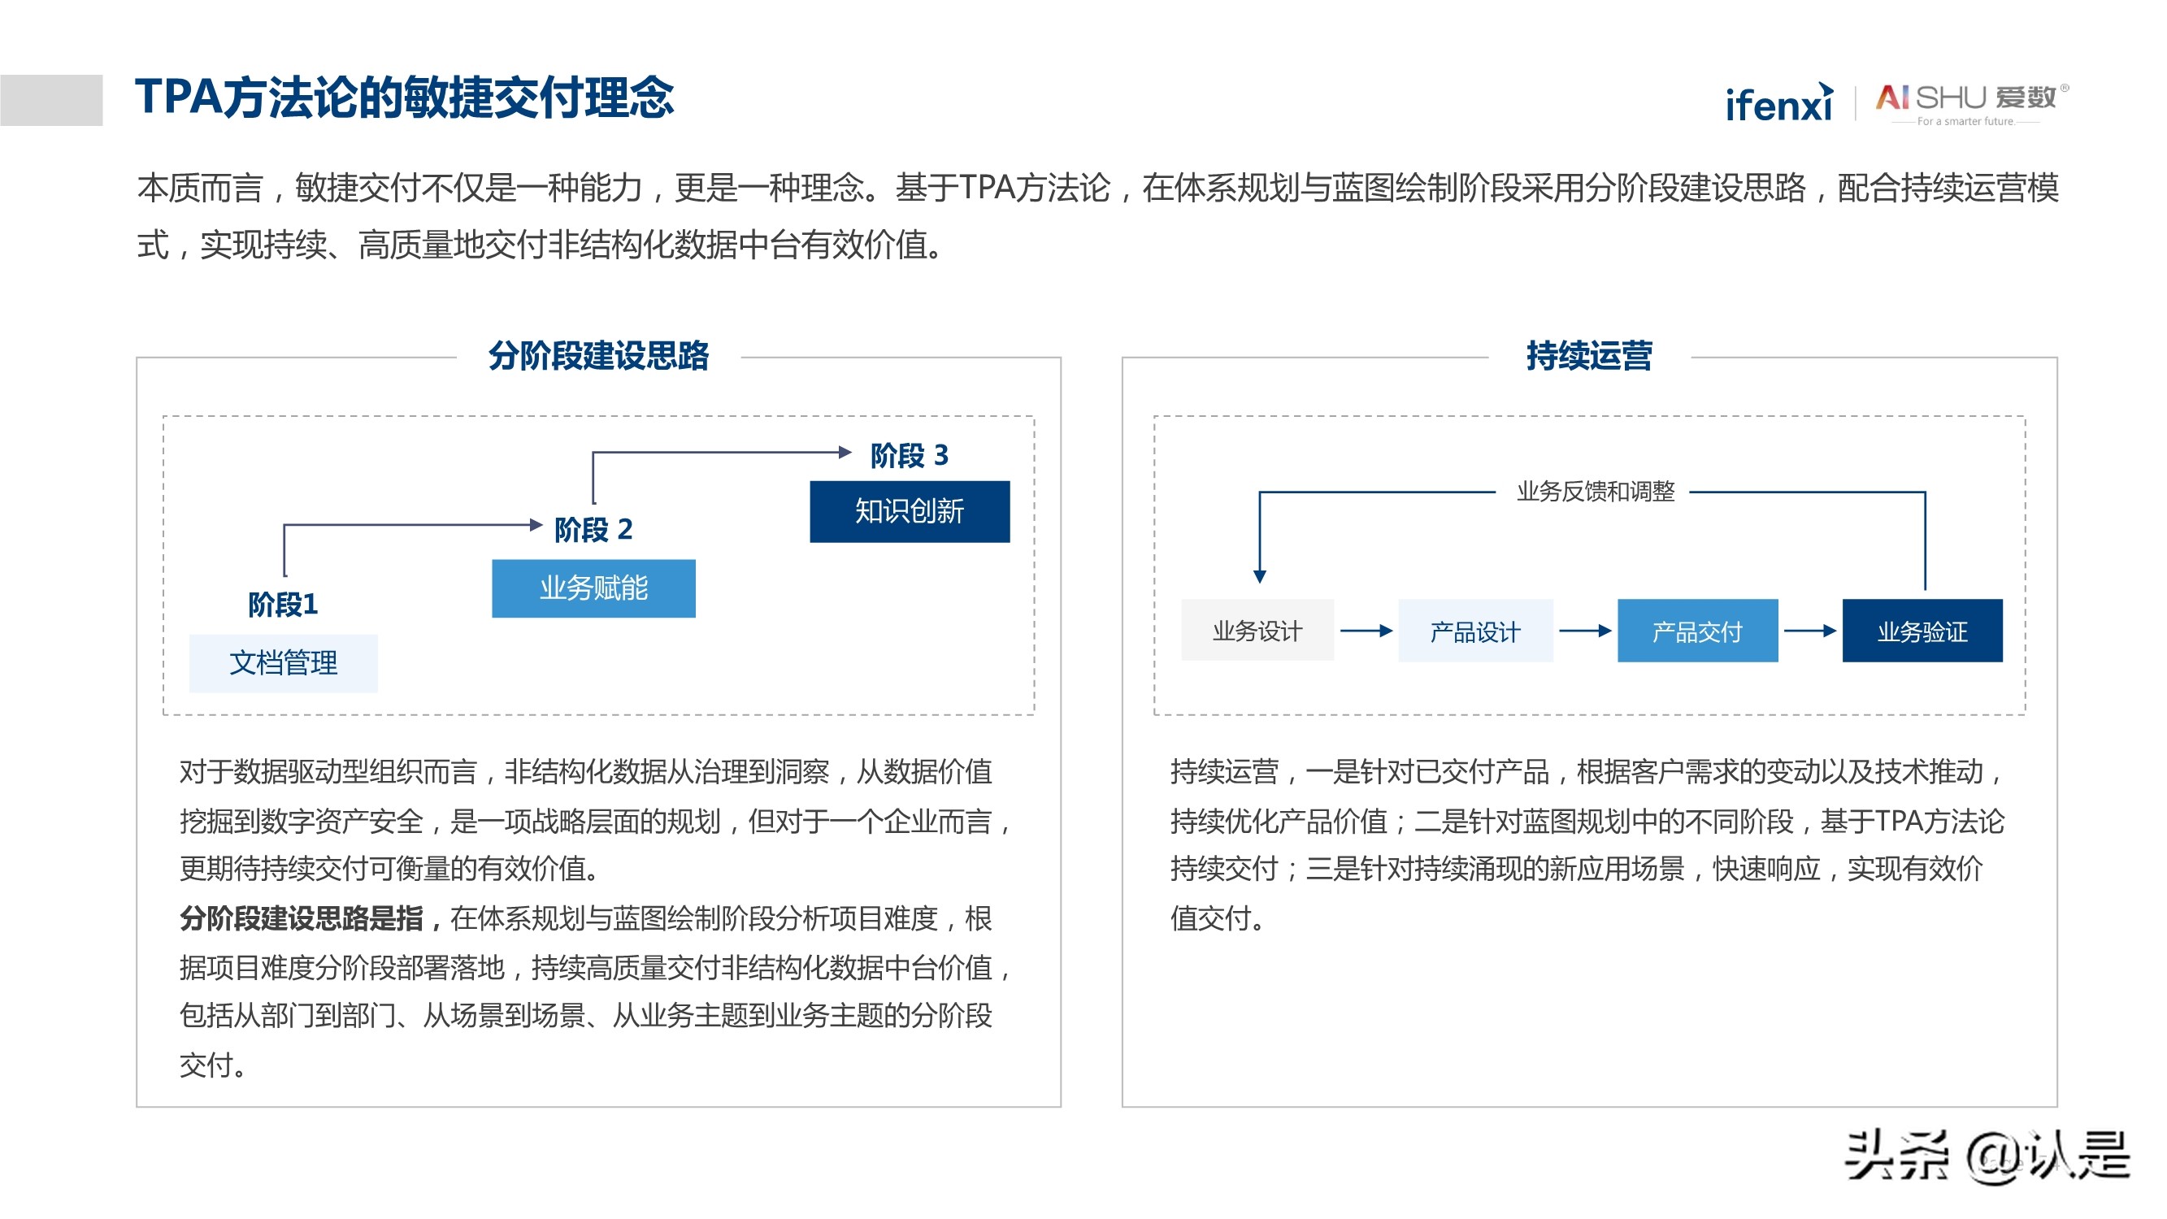Select the 产品交付 blue box
The width and height of the screenshot is (2167, 1219).
pos(1698,631)
